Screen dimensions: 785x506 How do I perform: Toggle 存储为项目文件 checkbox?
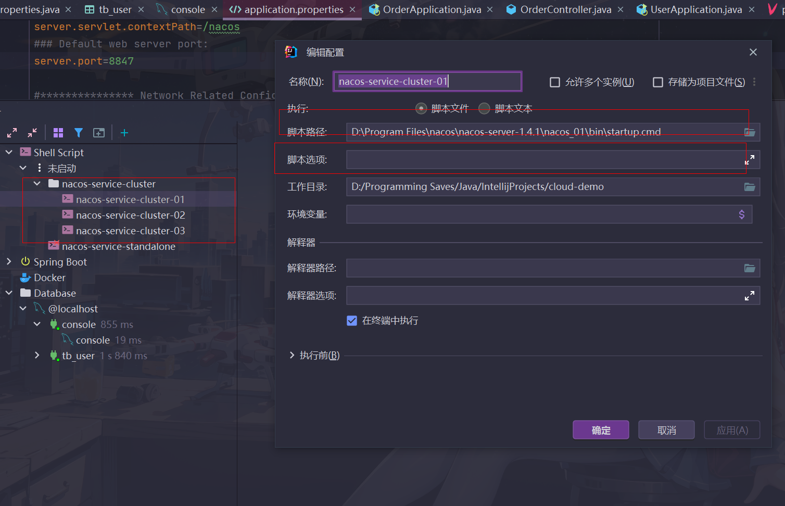point(658,82)
